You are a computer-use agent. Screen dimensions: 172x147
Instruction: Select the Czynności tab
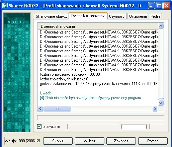point(117,16)
